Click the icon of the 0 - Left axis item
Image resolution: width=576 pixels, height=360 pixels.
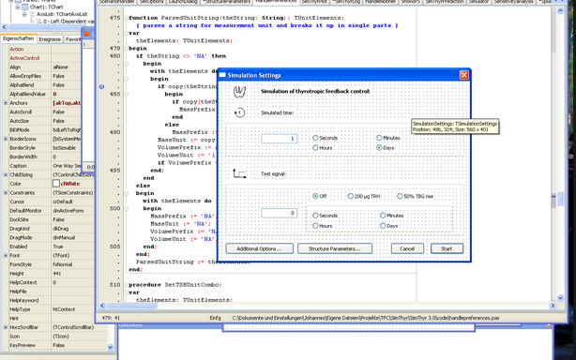[39, 22]
